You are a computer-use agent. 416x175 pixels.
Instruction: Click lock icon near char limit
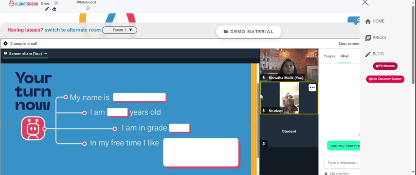326,173
